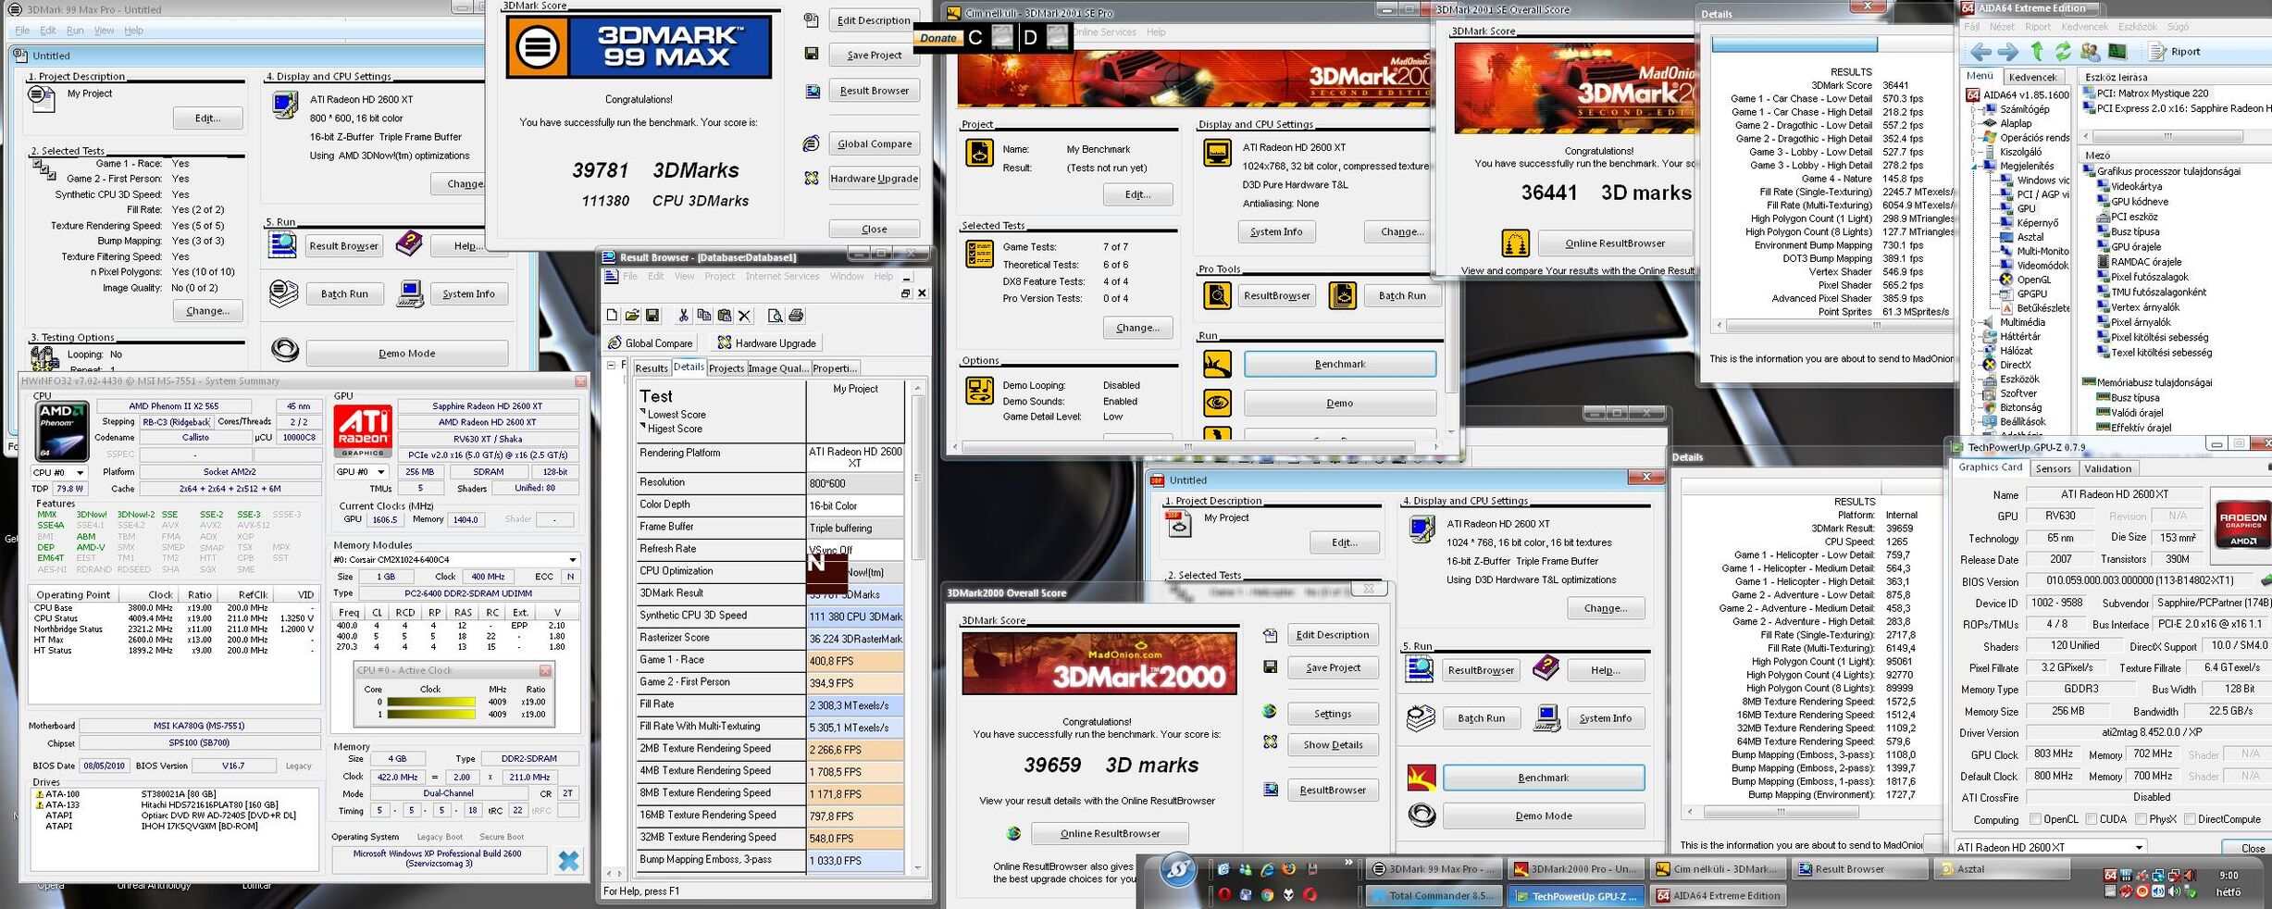Click Donate button near 3DMark2001 title
This screenshot has width=2272, height=909.
pos(938,38)
